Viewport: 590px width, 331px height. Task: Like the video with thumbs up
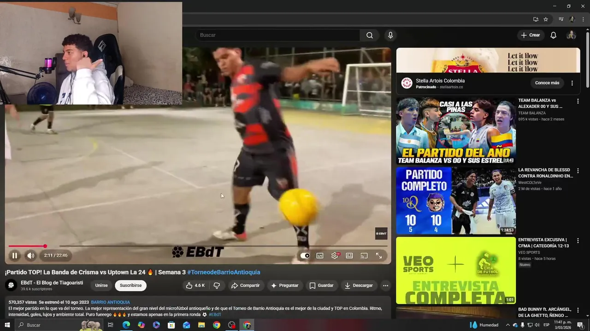[195, 285]
